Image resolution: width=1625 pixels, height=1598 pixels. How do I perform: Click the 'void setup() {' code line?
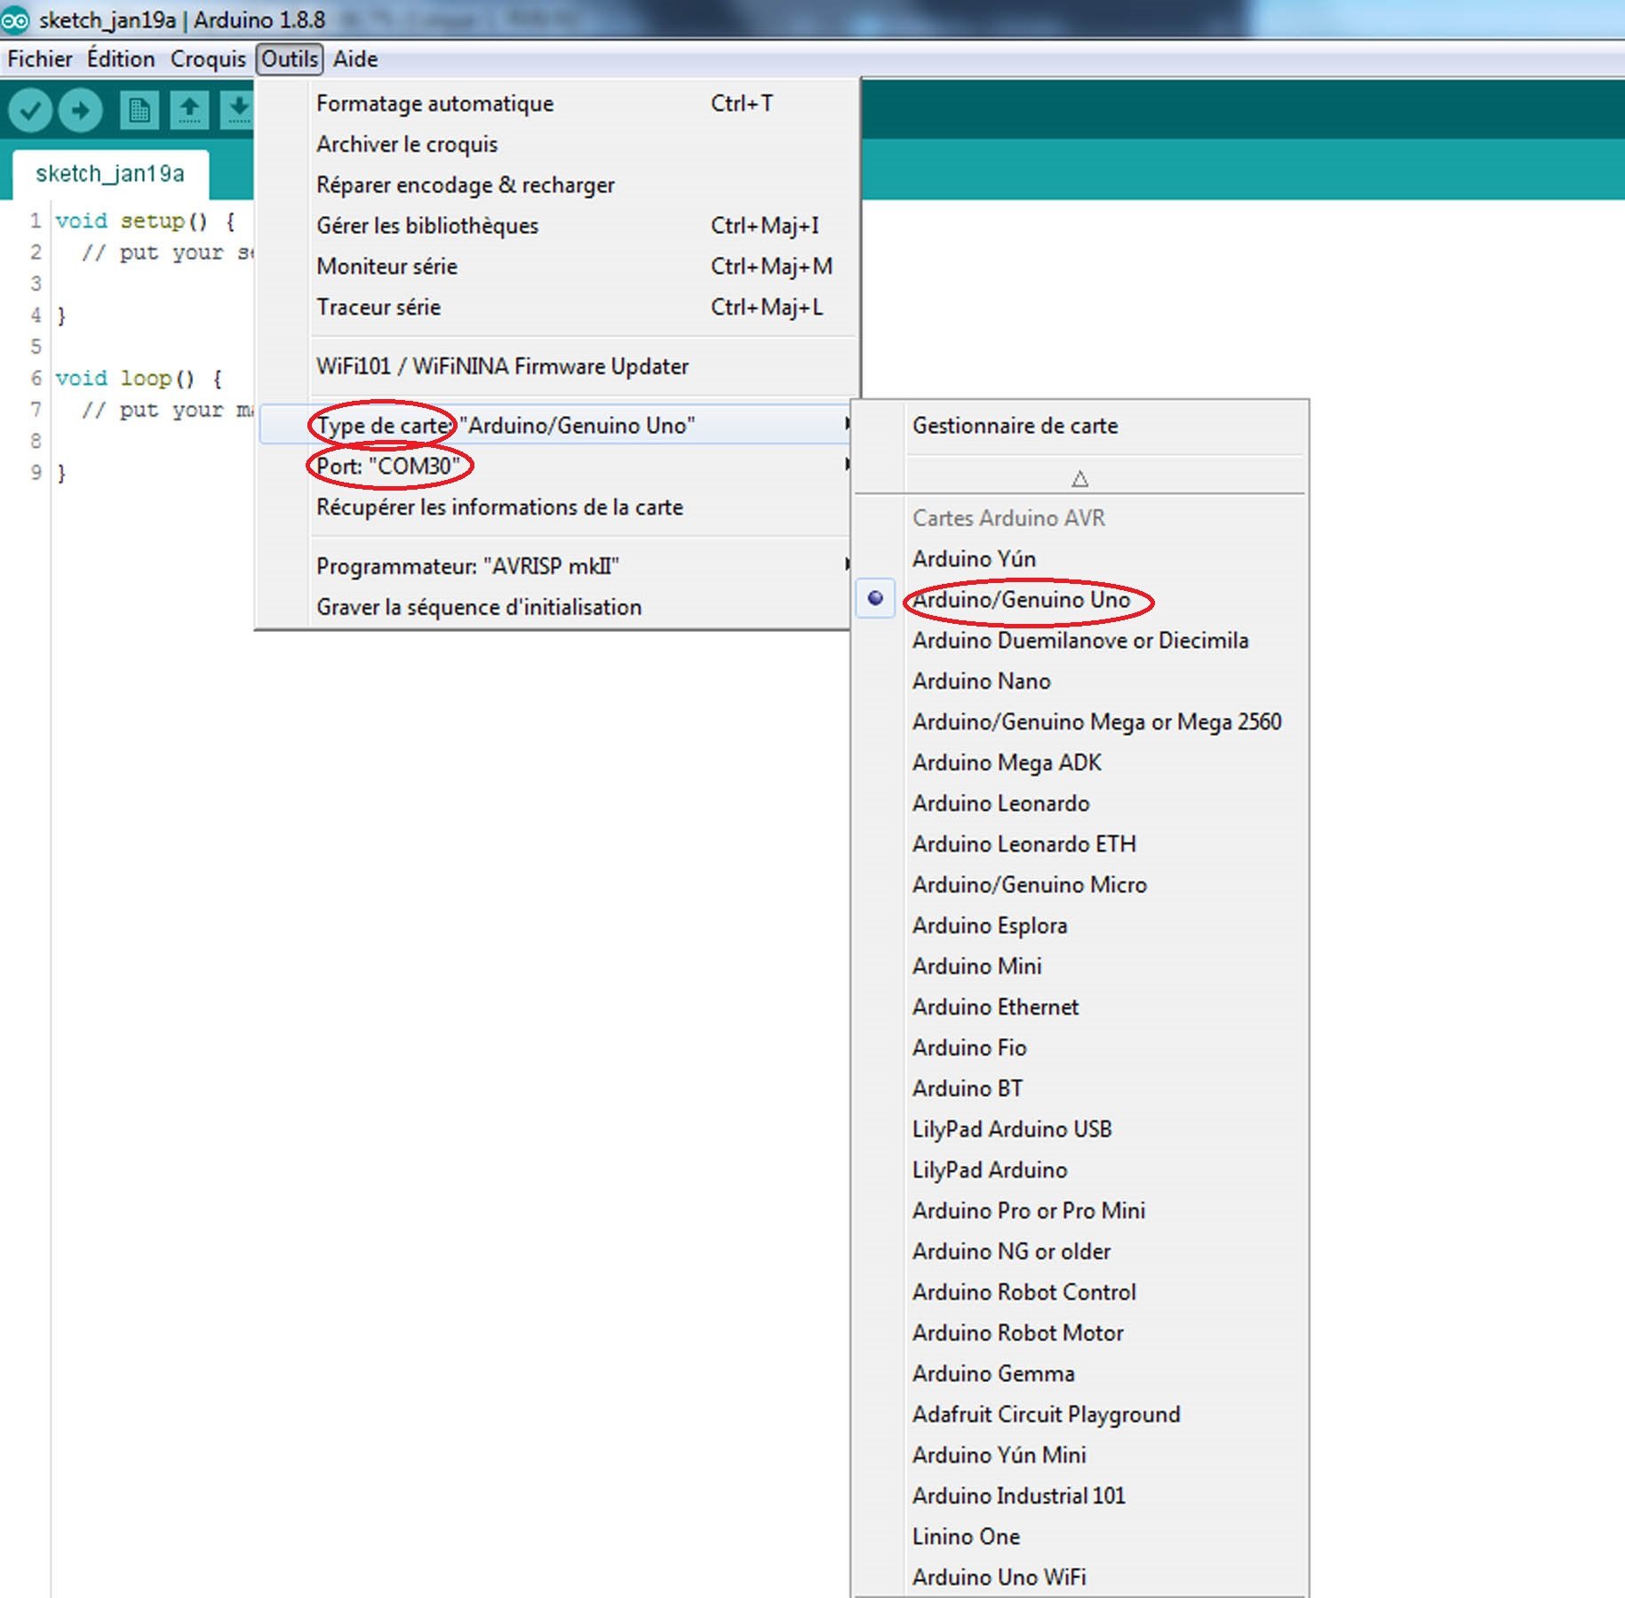[145, 220]
